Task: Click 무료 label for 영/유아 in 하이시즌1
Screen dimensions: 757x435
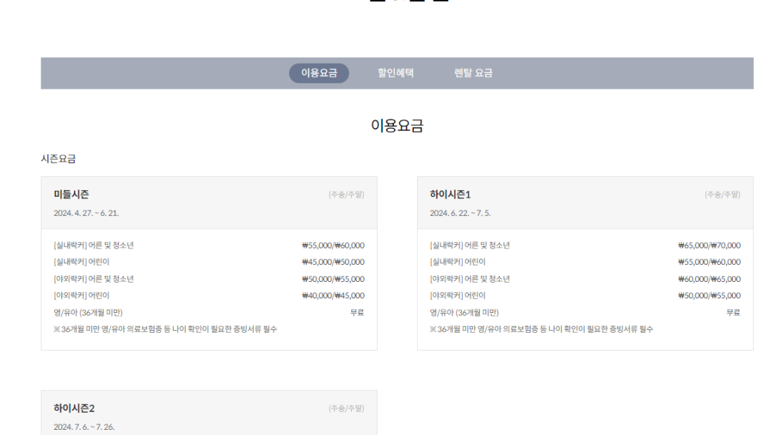Action: (x=733, y=312)
